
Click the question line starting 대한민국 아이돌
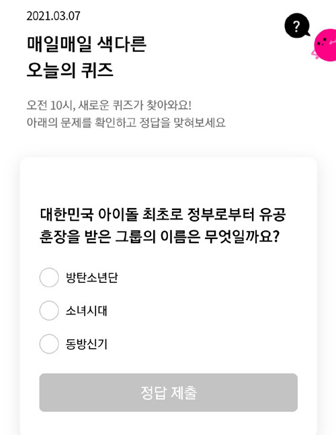[163, 215]
